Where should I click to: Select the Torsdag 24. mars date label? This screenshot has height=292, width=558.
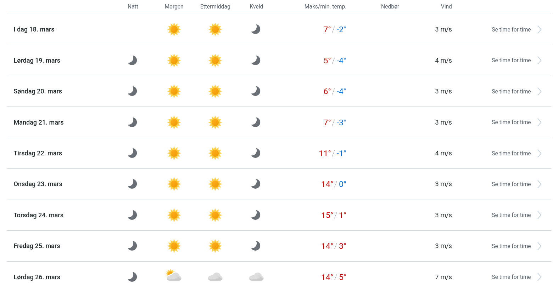(x=39, y=215)
